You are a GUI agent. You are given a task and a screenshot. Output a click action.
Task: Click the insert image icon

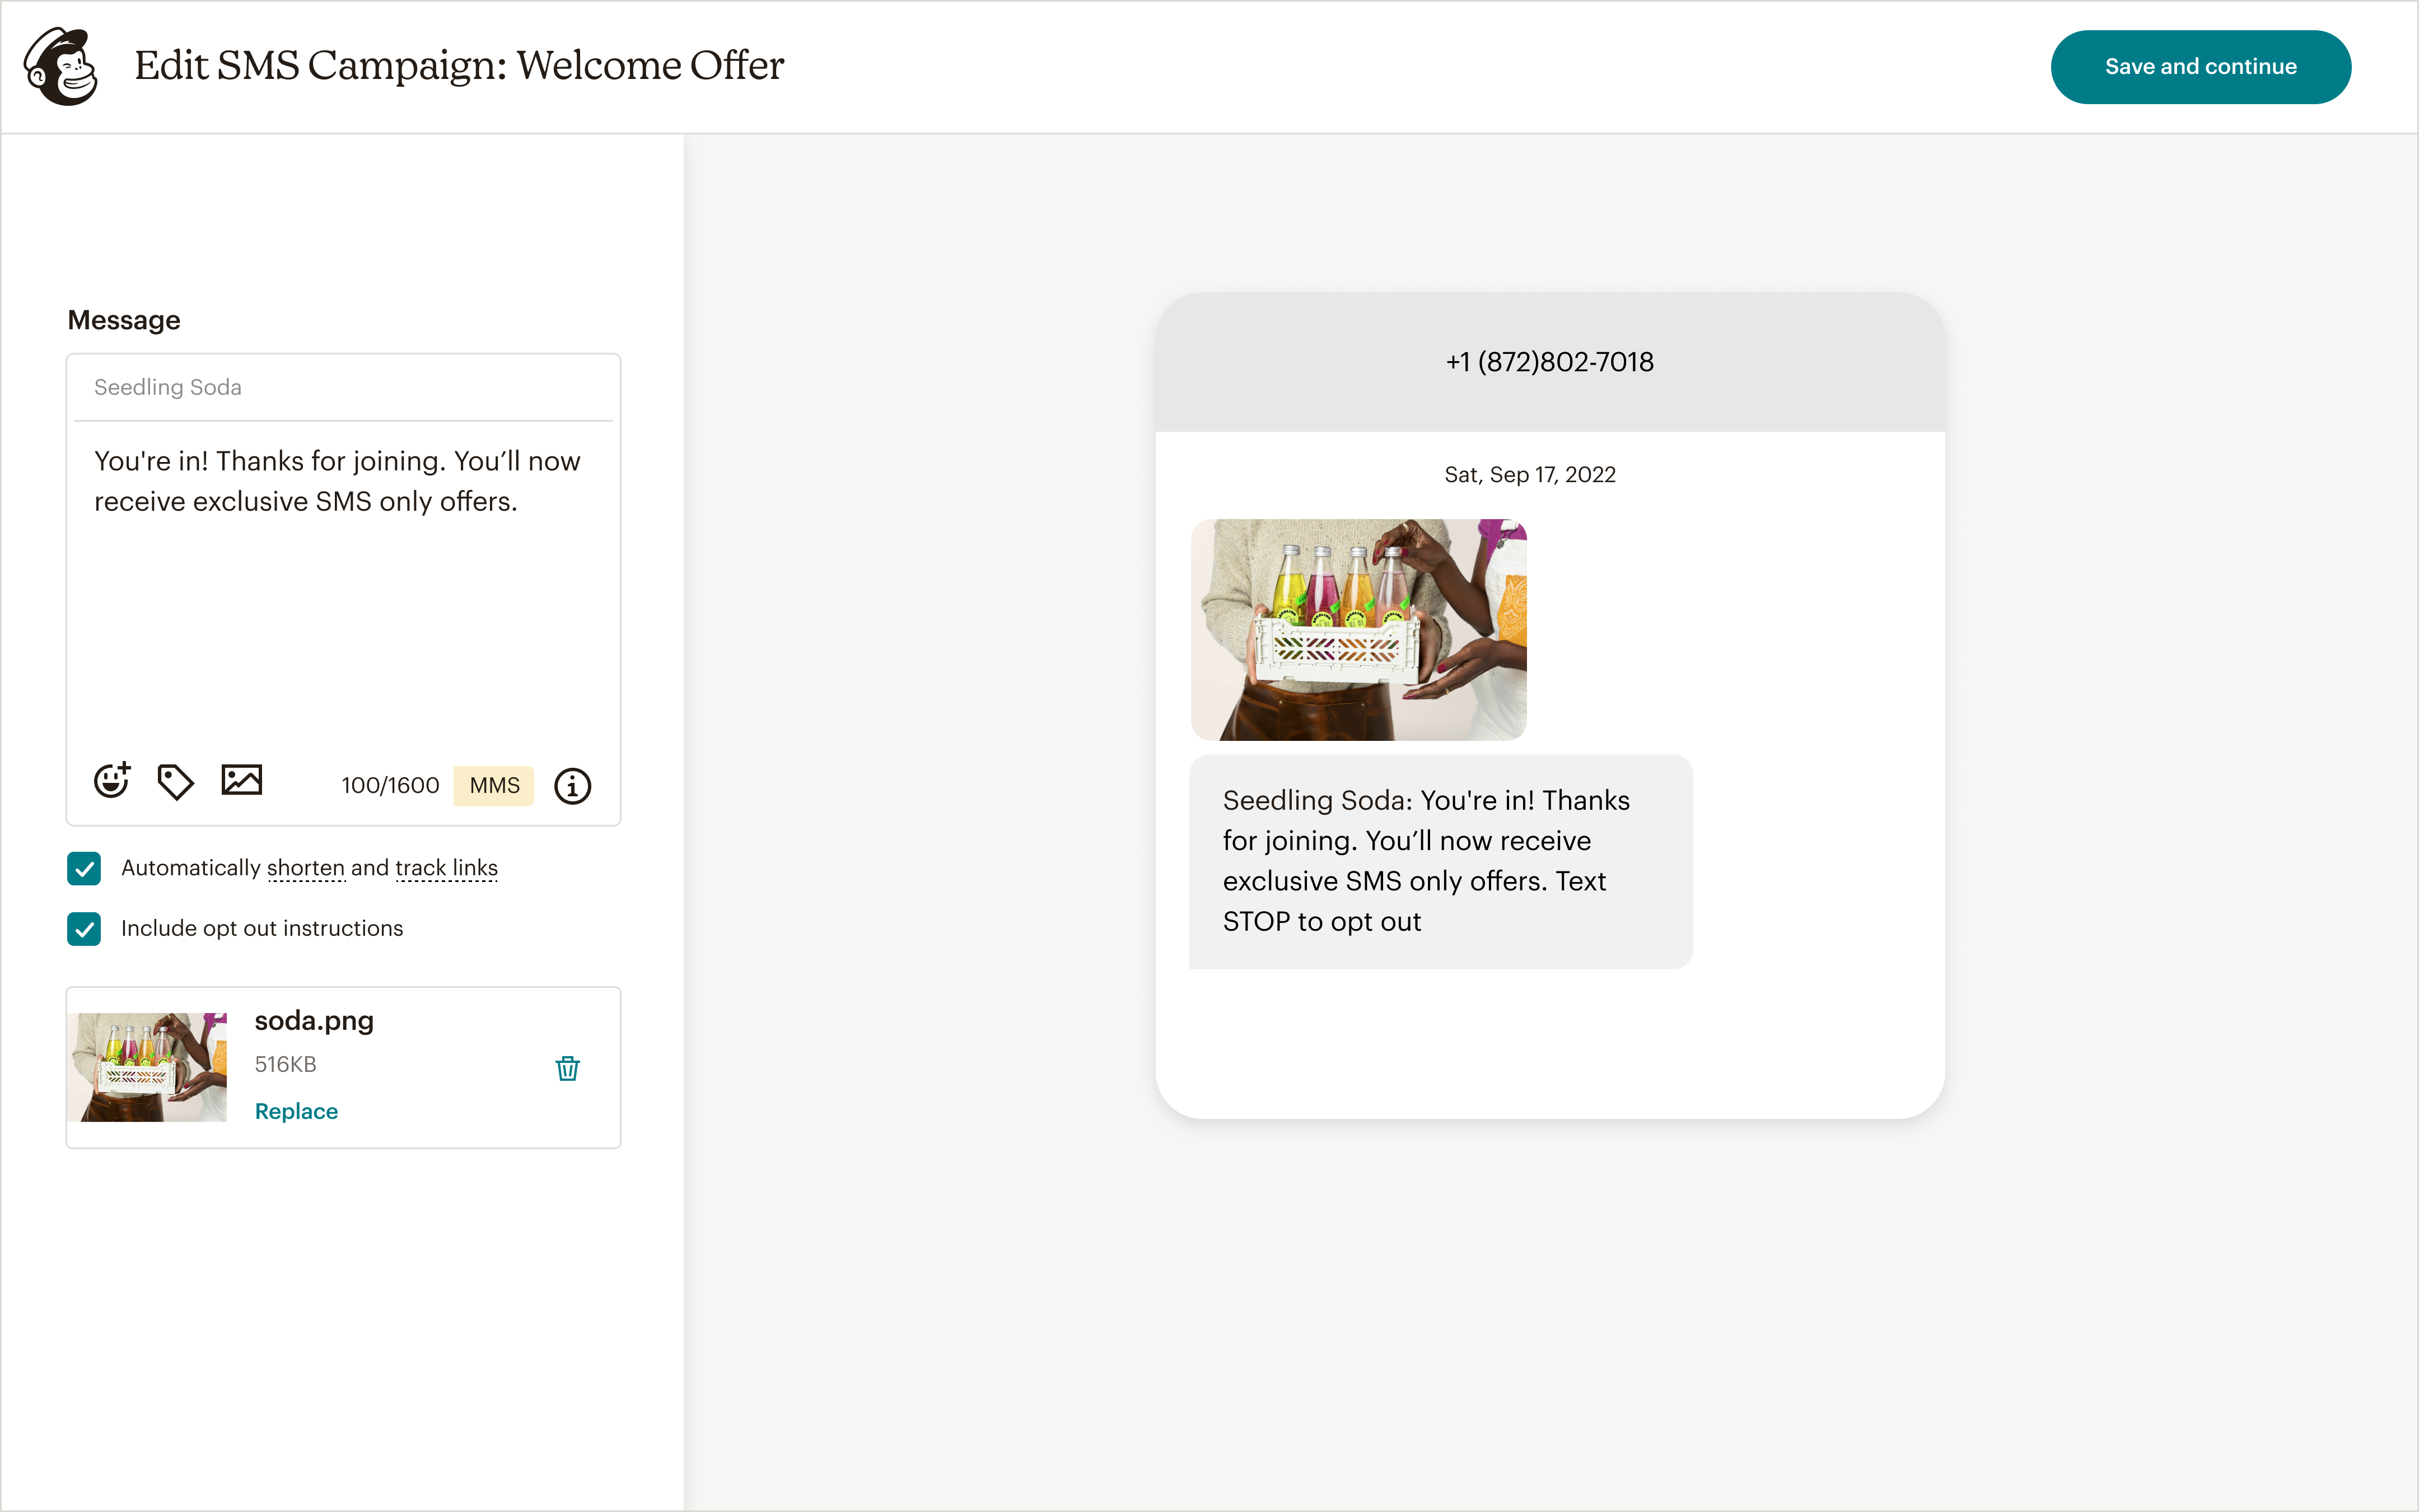[x=241, y=780]
